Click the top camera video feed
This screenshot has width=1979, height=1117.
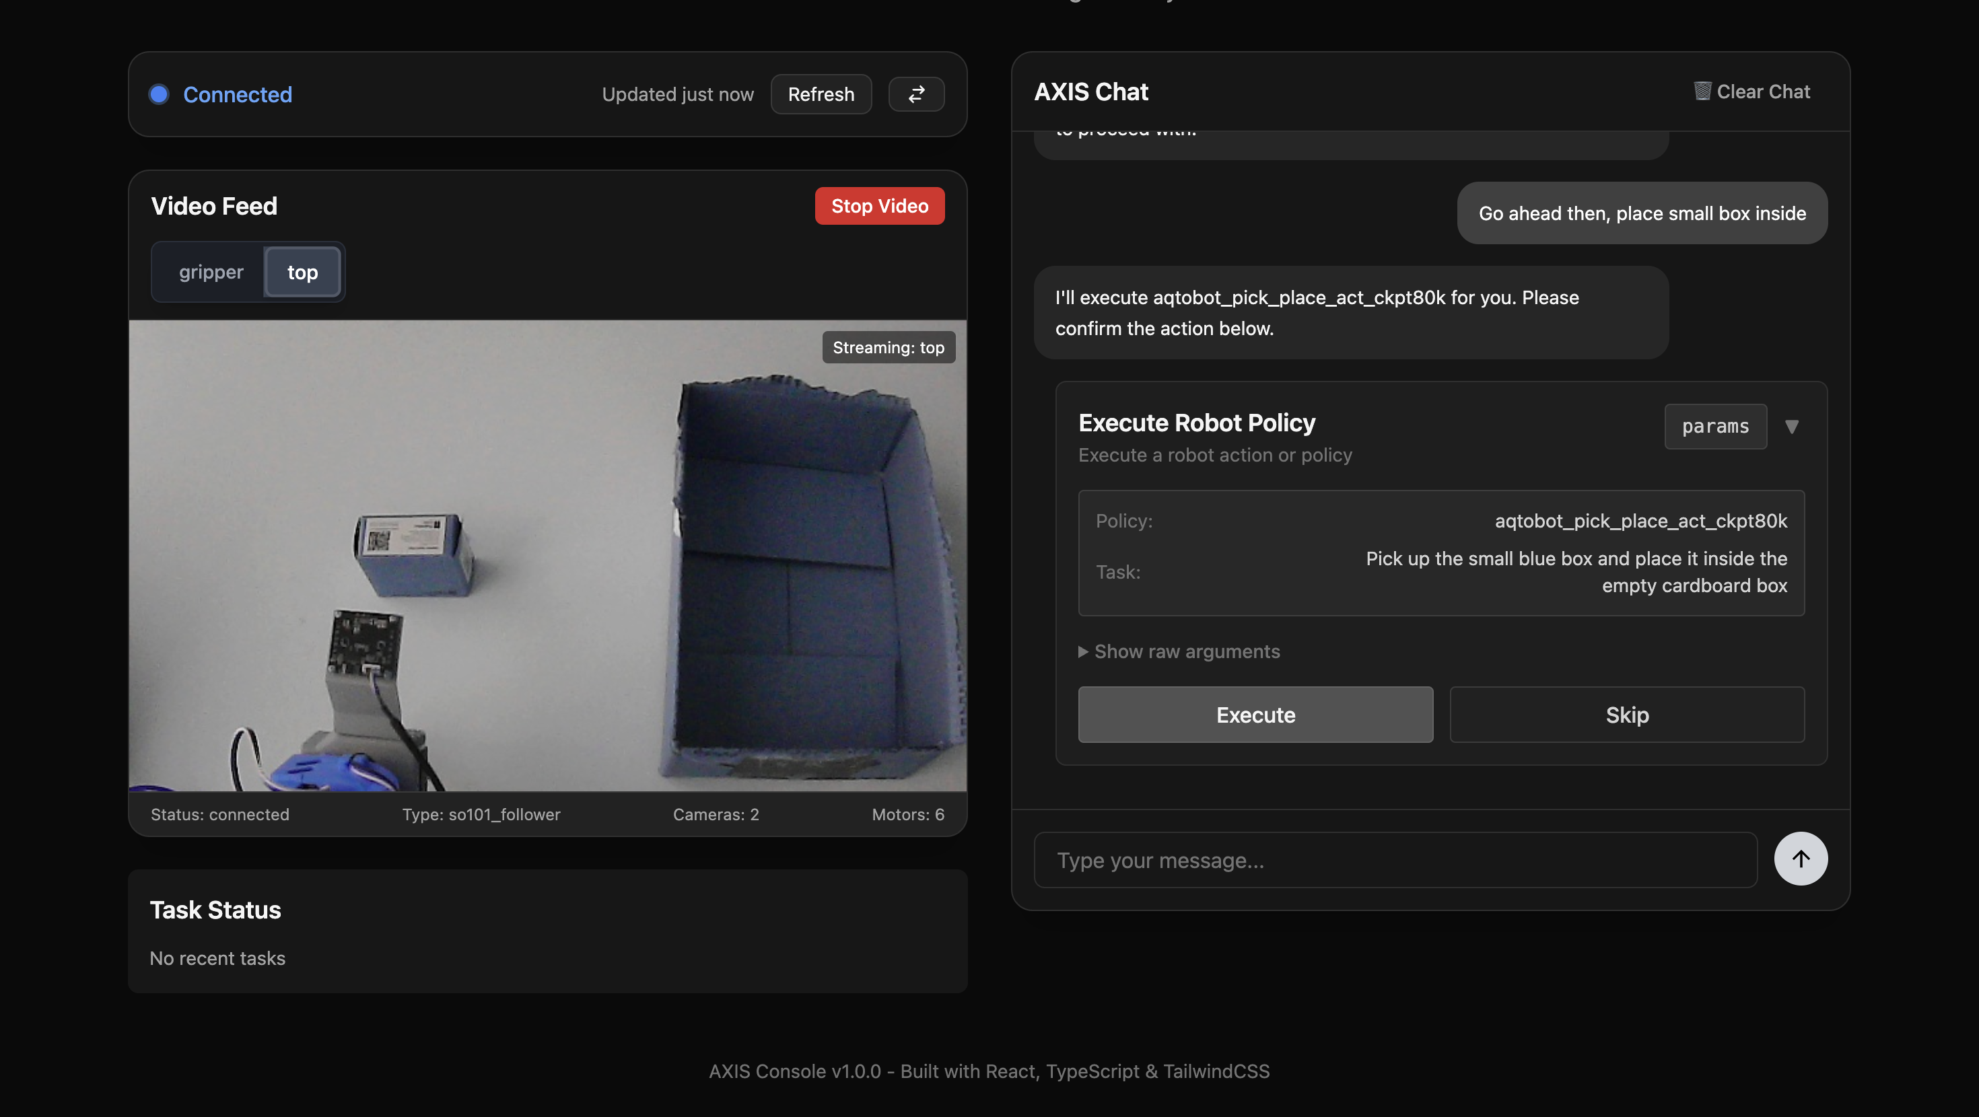547,556
